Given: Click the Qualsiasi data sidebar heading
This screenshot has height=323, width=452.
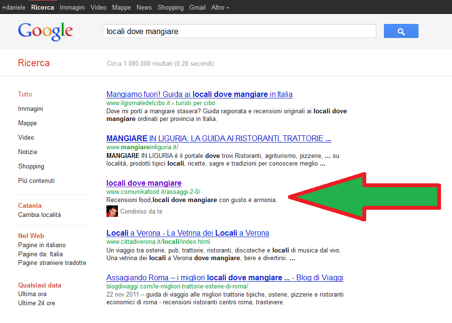Looking at the screenshot, I should tap(39, 285).
